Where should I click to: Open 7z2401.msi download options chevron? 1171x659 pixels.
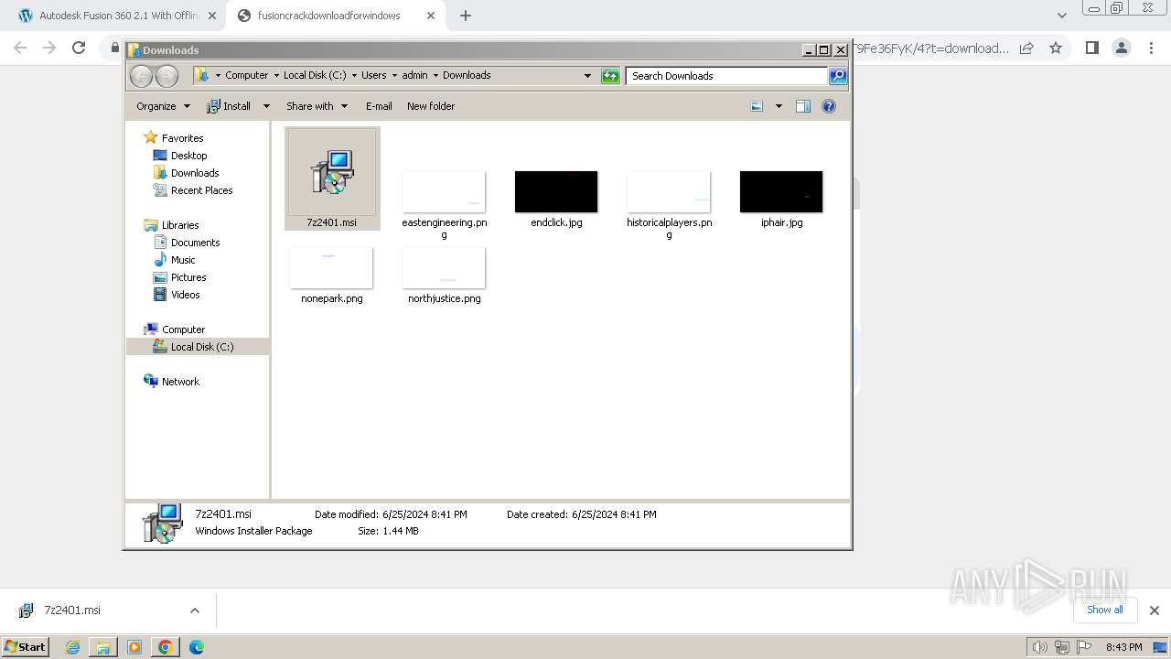point(194,610)
